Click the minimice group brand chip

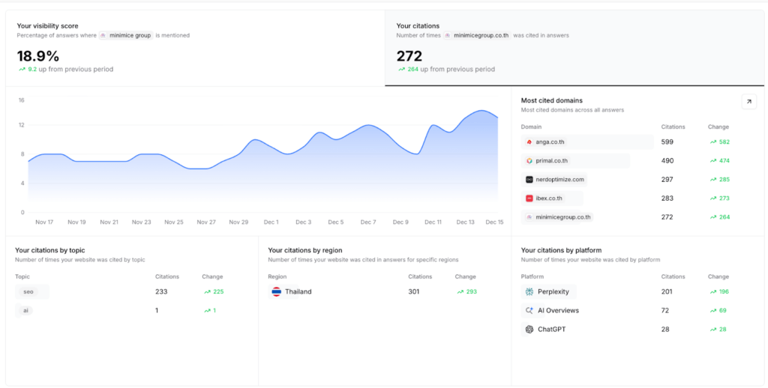[125, 35]
